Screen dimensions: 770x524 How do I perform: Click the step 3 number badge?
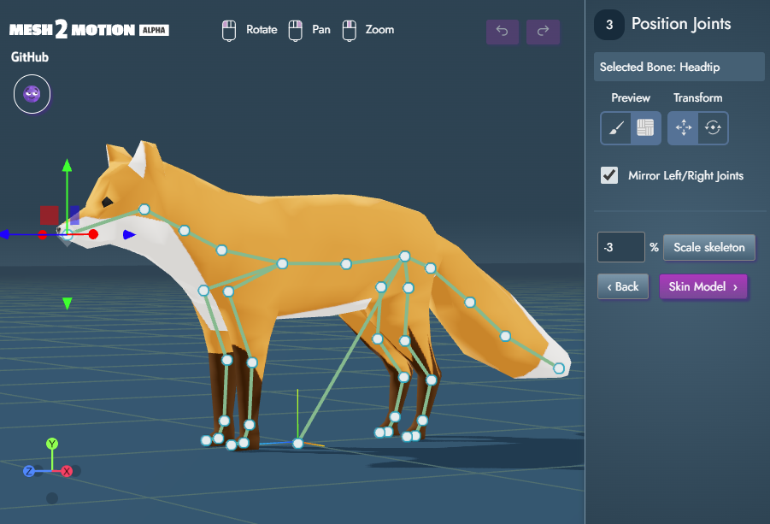[609, 25]
